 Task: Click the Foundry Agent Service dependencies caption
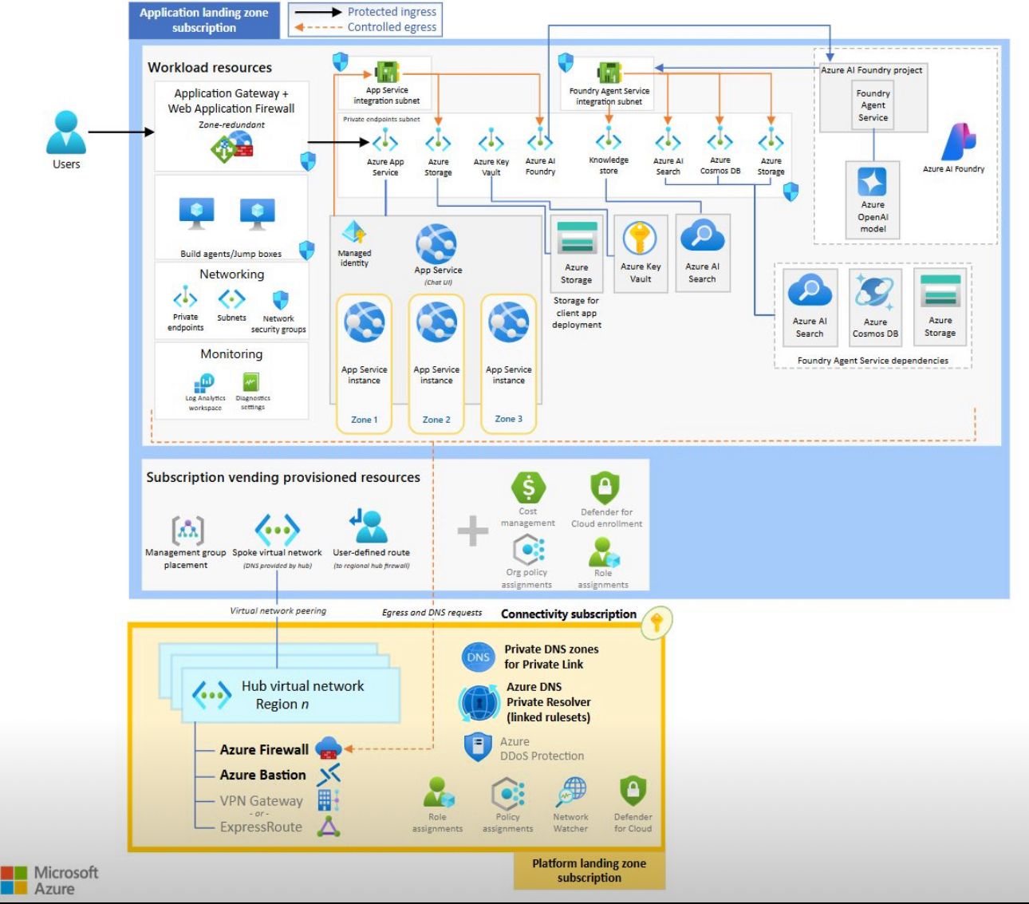pyautogui.click(x=873, y=361)
